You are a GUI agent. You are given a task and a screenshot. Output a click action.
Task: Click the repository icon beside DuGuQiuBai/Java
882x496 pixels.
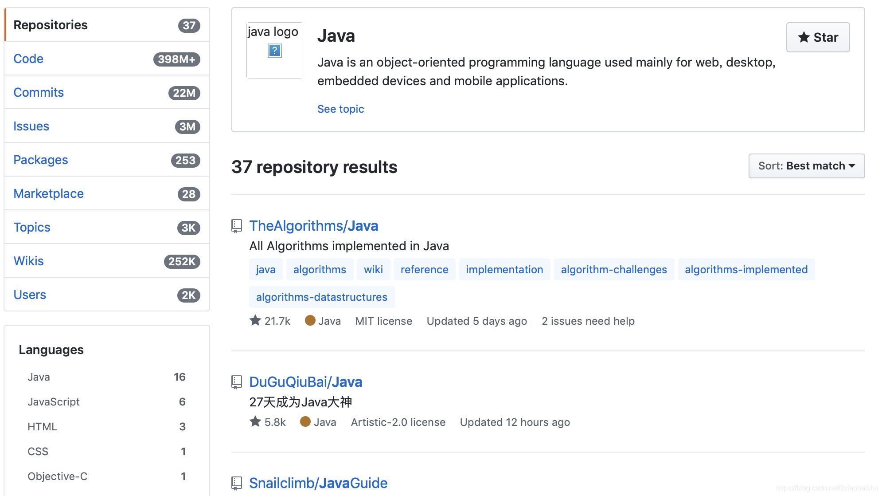click(x=237, y=382)
